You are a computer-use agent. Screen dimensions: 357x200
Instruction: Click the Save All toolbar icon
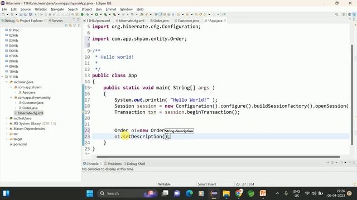coord(25,14)
